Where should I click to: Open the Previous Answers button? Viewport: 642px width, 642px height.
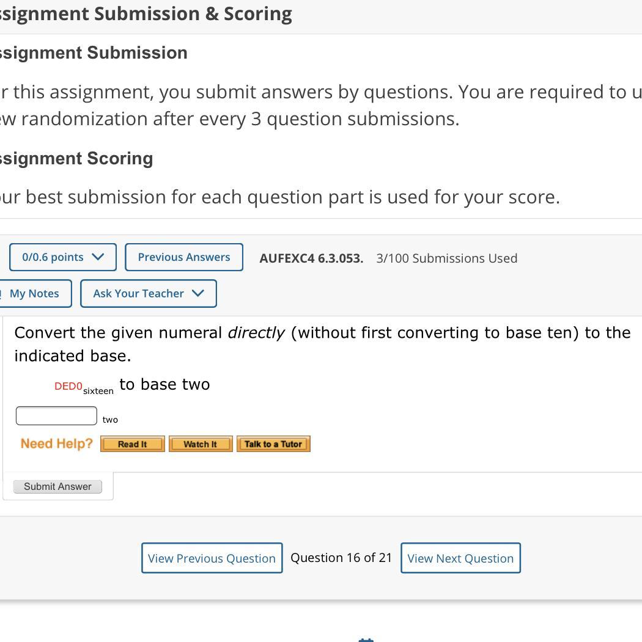[184, 257]
